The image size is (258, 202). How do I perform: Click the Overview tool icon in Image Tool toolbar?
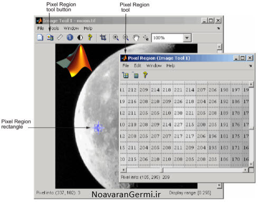pyautogui.click(x=40, y=37)
